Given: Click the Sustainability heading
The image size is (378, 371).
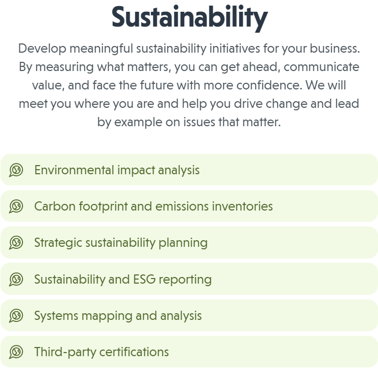Looking at the screenshot, I should [190, 18].
